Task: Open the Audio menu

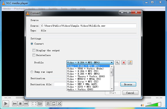Action: 31,9
